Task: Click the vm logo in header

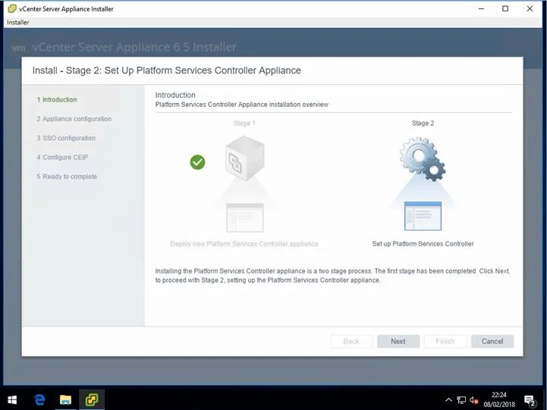Action: click(18, 48)
